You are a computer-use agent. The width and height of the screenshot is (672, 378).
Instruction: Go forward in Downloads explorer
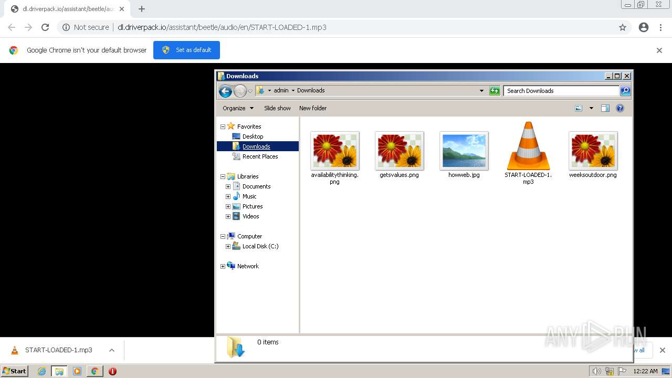[240, 91]
